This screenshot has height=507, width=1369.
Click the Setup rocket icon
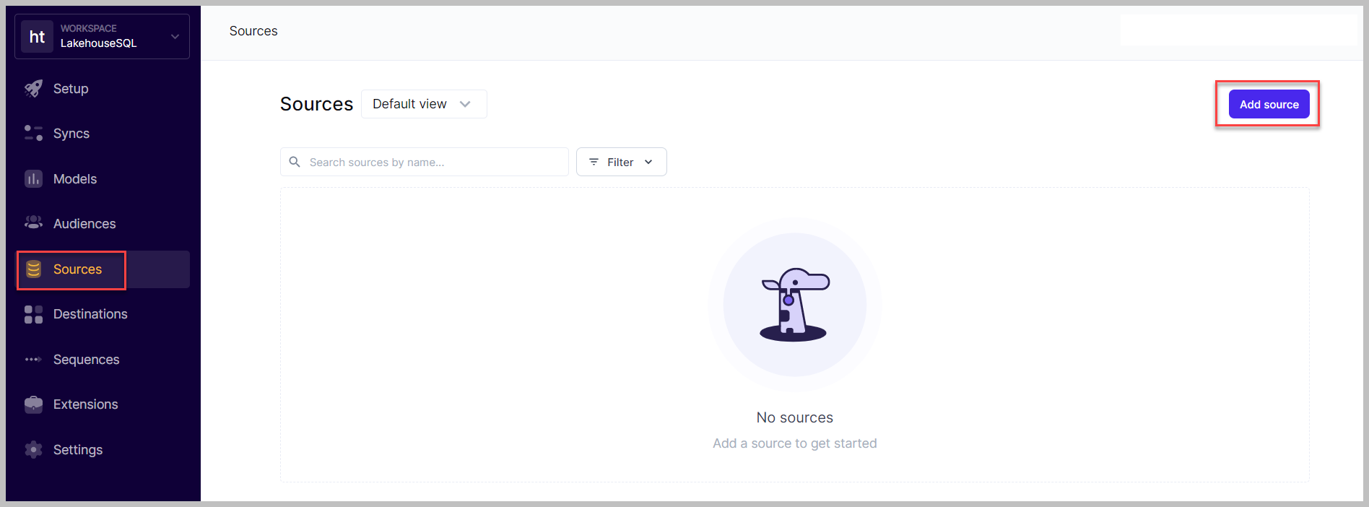tap(33, 89)
